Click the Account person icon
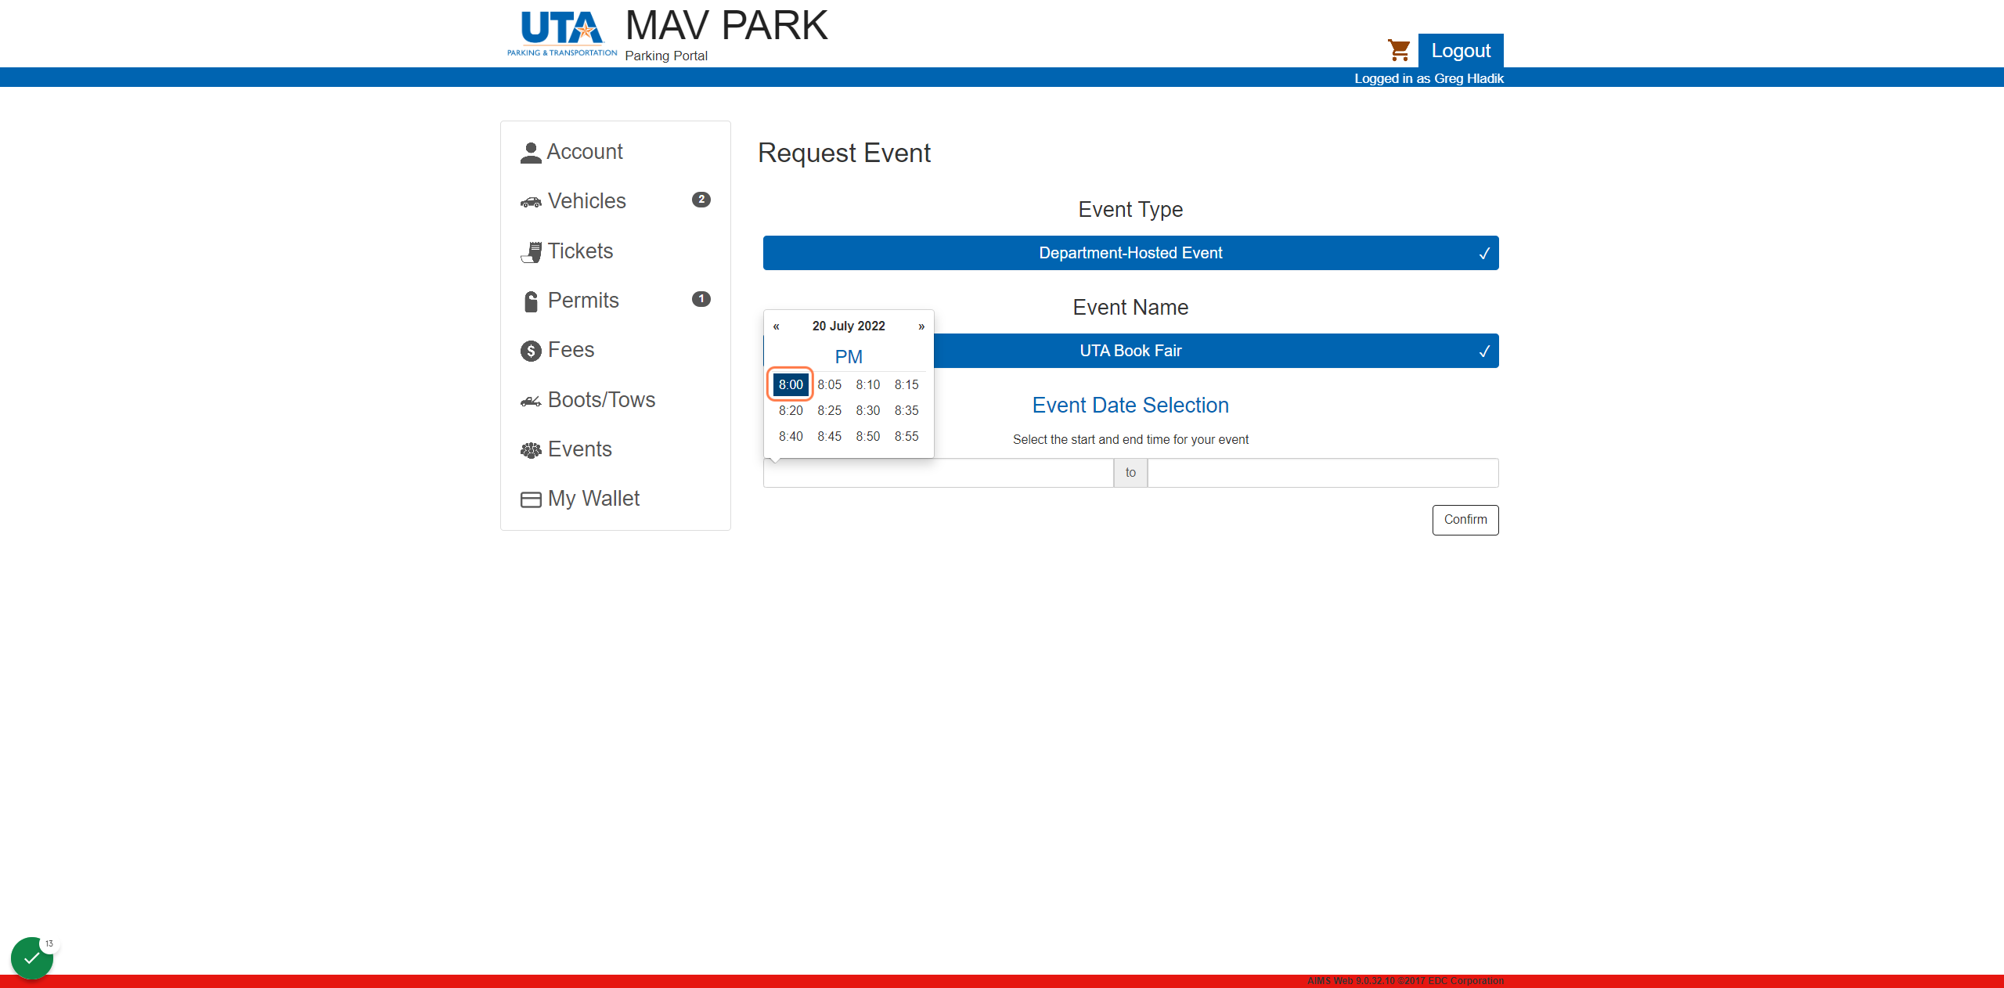Viewport: 2004px width, 988px height. 531,153
